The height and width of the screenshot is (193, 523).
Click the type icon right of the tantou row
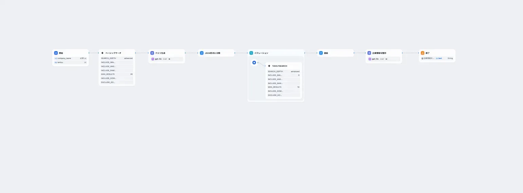pyautogui.click(x=85, y=62)
